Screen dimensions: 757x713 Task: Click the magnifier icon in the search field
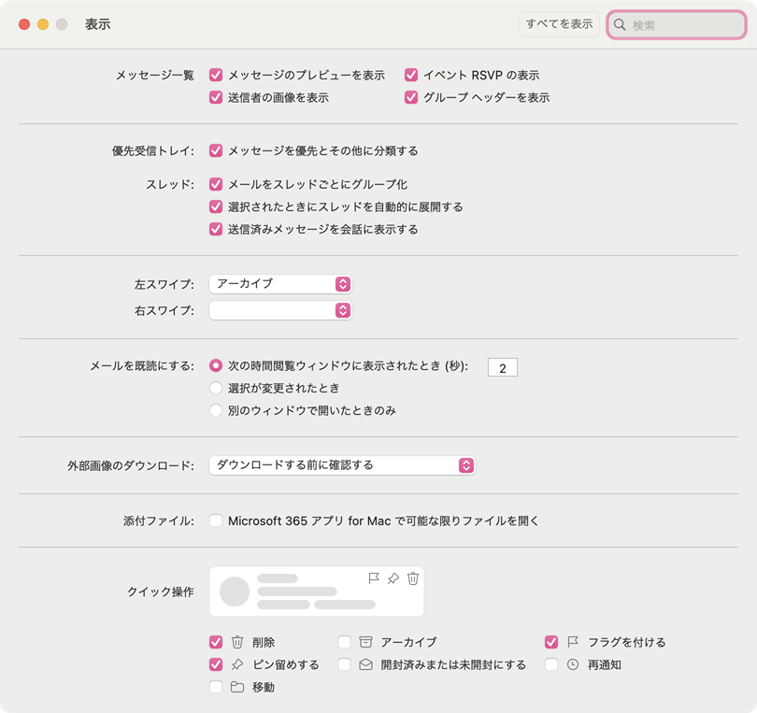pos(620,25)
